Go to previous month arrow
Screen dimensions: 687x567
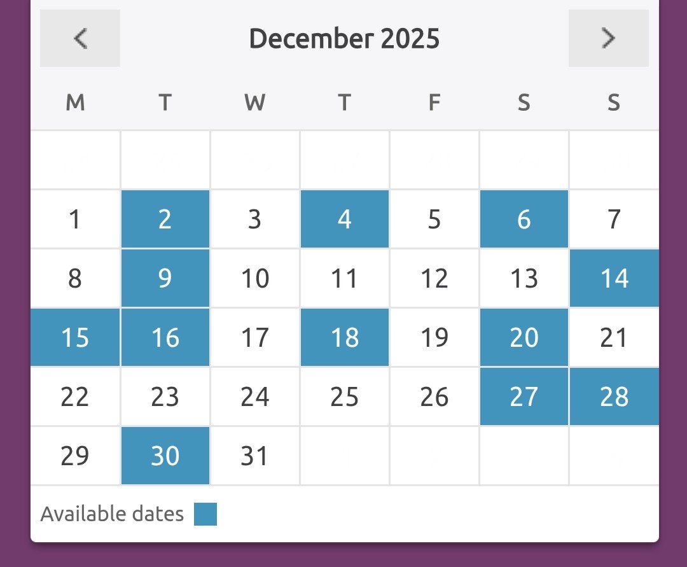click(x=80, y=38)
